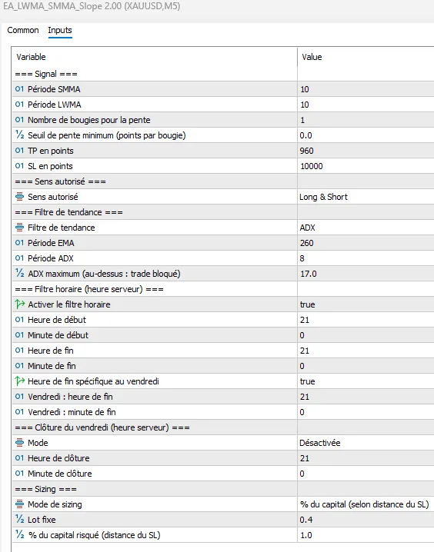Click the boolean arrow icon beside Activer le filtre horaire
Screen dimensions: 434x552
[x=20, y=304]
